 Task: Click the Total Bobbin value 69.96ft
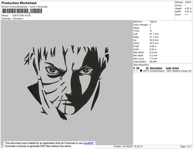click(153, 62)
